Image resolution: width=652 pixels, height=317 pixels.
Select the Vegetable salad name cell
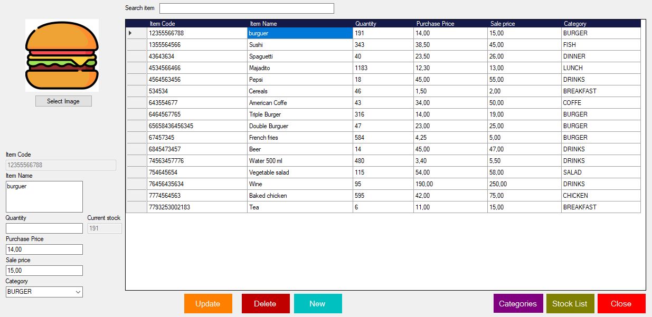[300, 172]
